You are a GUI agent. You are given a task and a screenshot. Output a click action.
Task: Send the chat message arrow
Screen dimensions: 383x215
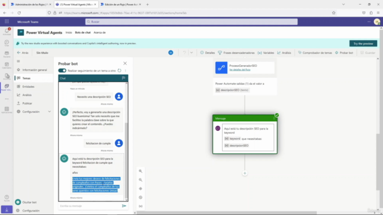pos(124,206)
